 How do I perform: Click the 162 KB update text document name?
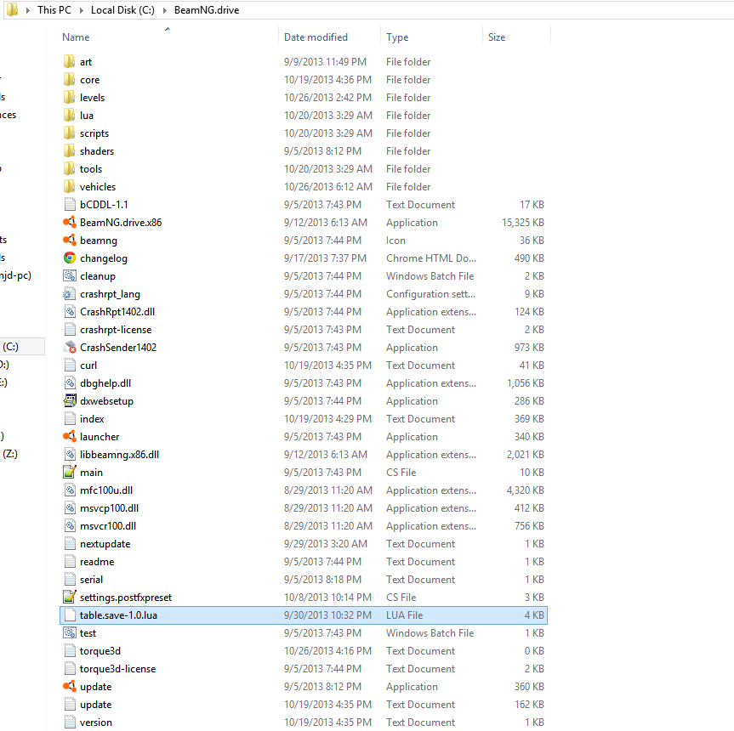[95, 705]
